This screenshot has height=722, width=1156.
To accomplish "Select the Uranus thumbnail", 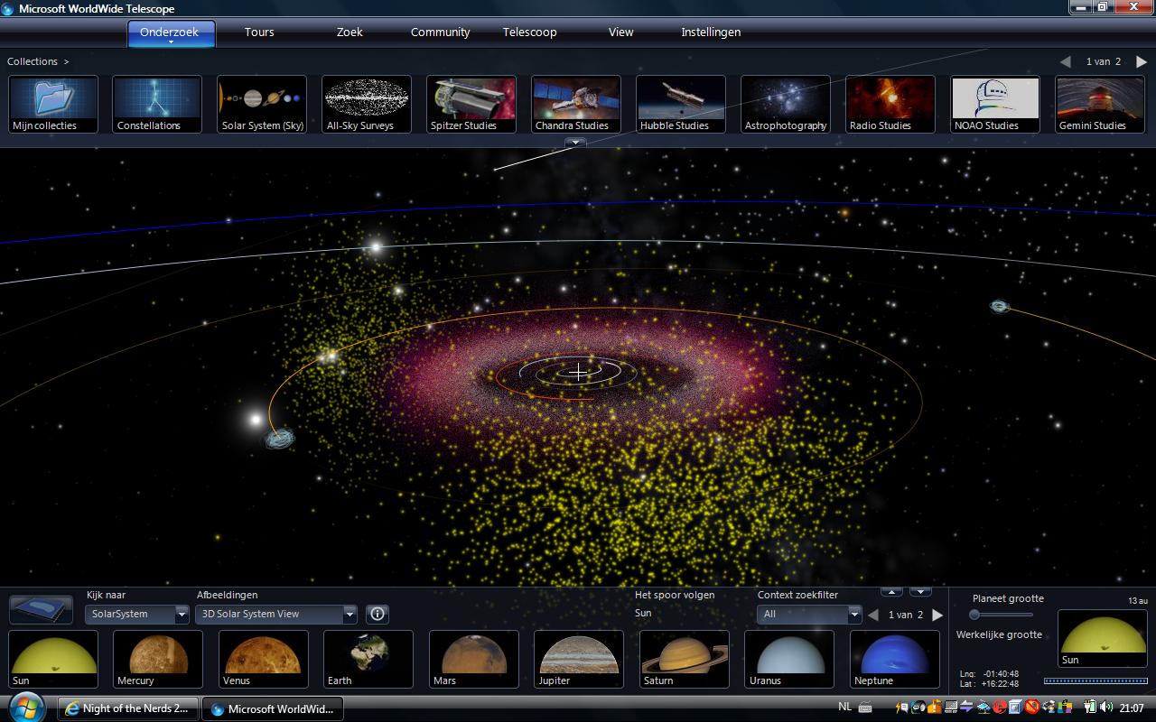I will [789, 660].
